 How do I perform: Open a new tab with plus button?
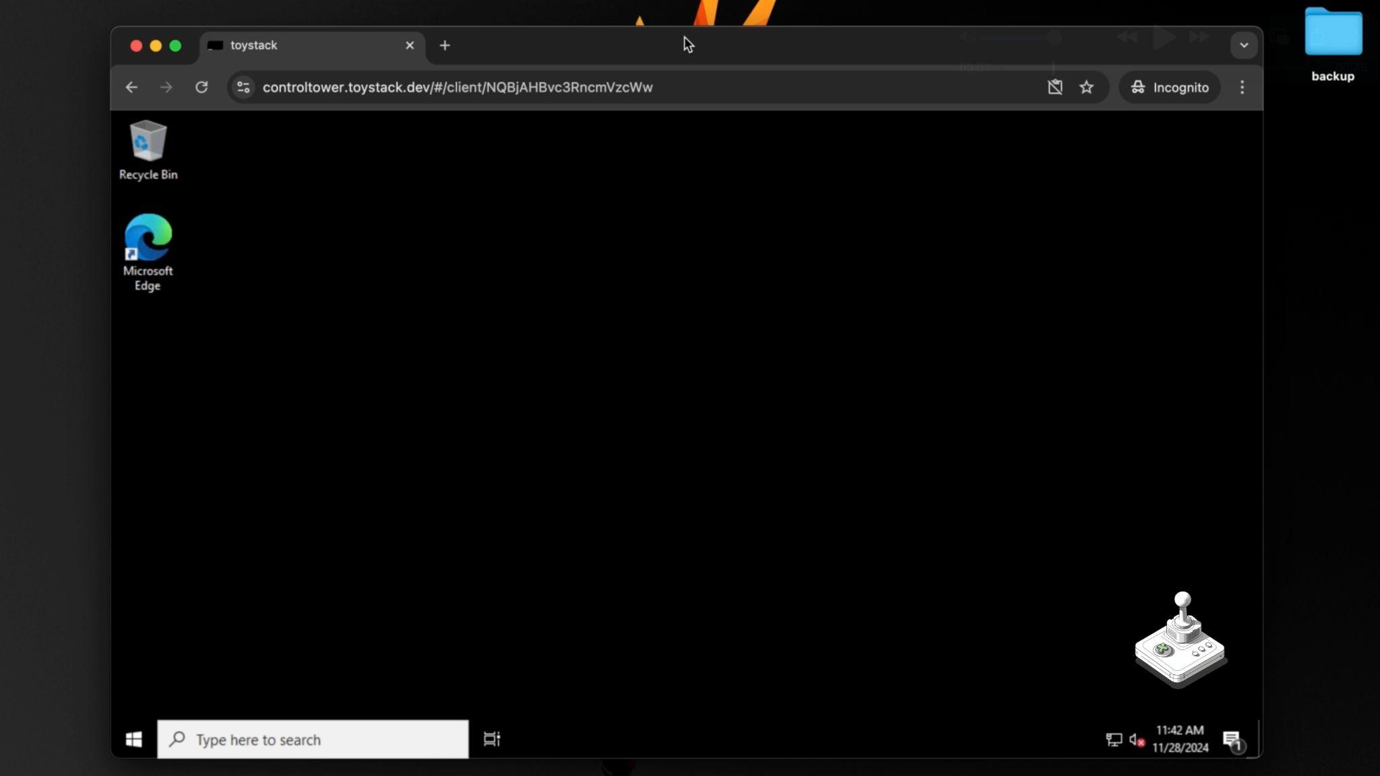[445, 45]
